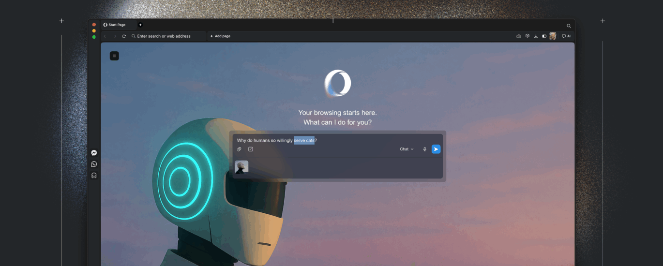Take a snapshot with the camera icon
The image size is (663, 266).
click(x=518, y=36)
